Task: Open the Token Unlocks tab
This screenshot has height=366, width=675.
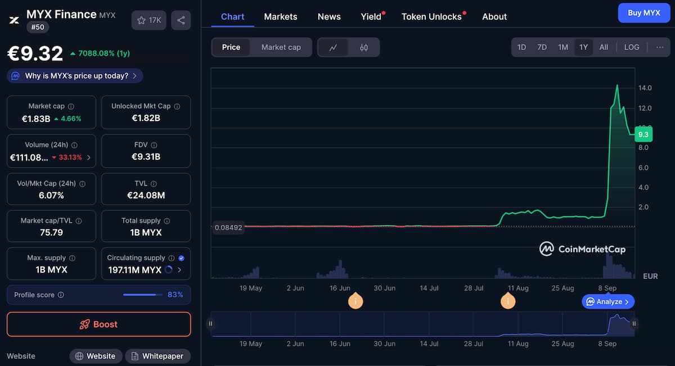Action: coord(432,17)
